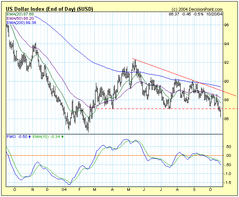Image resolution: width=239 pixels, height=197 pixels.
Task: Click the blue arrow after PMO -0.50
Action: 31,136
